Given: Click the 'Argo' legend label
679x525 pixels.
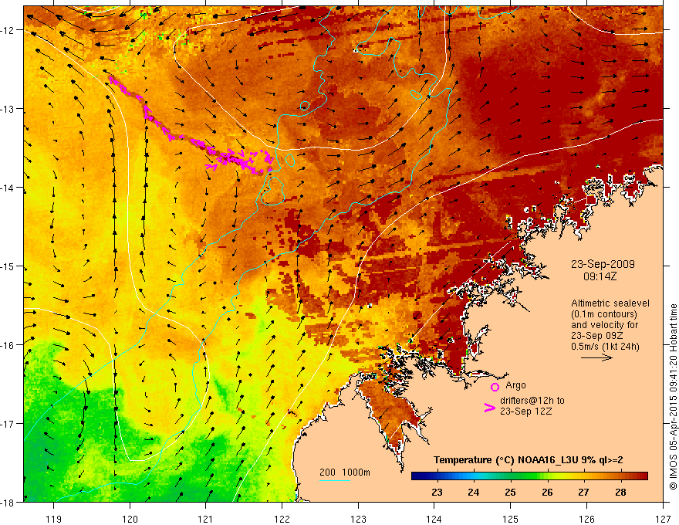Looking at the screenshot, I should click(x=515, y=385).
